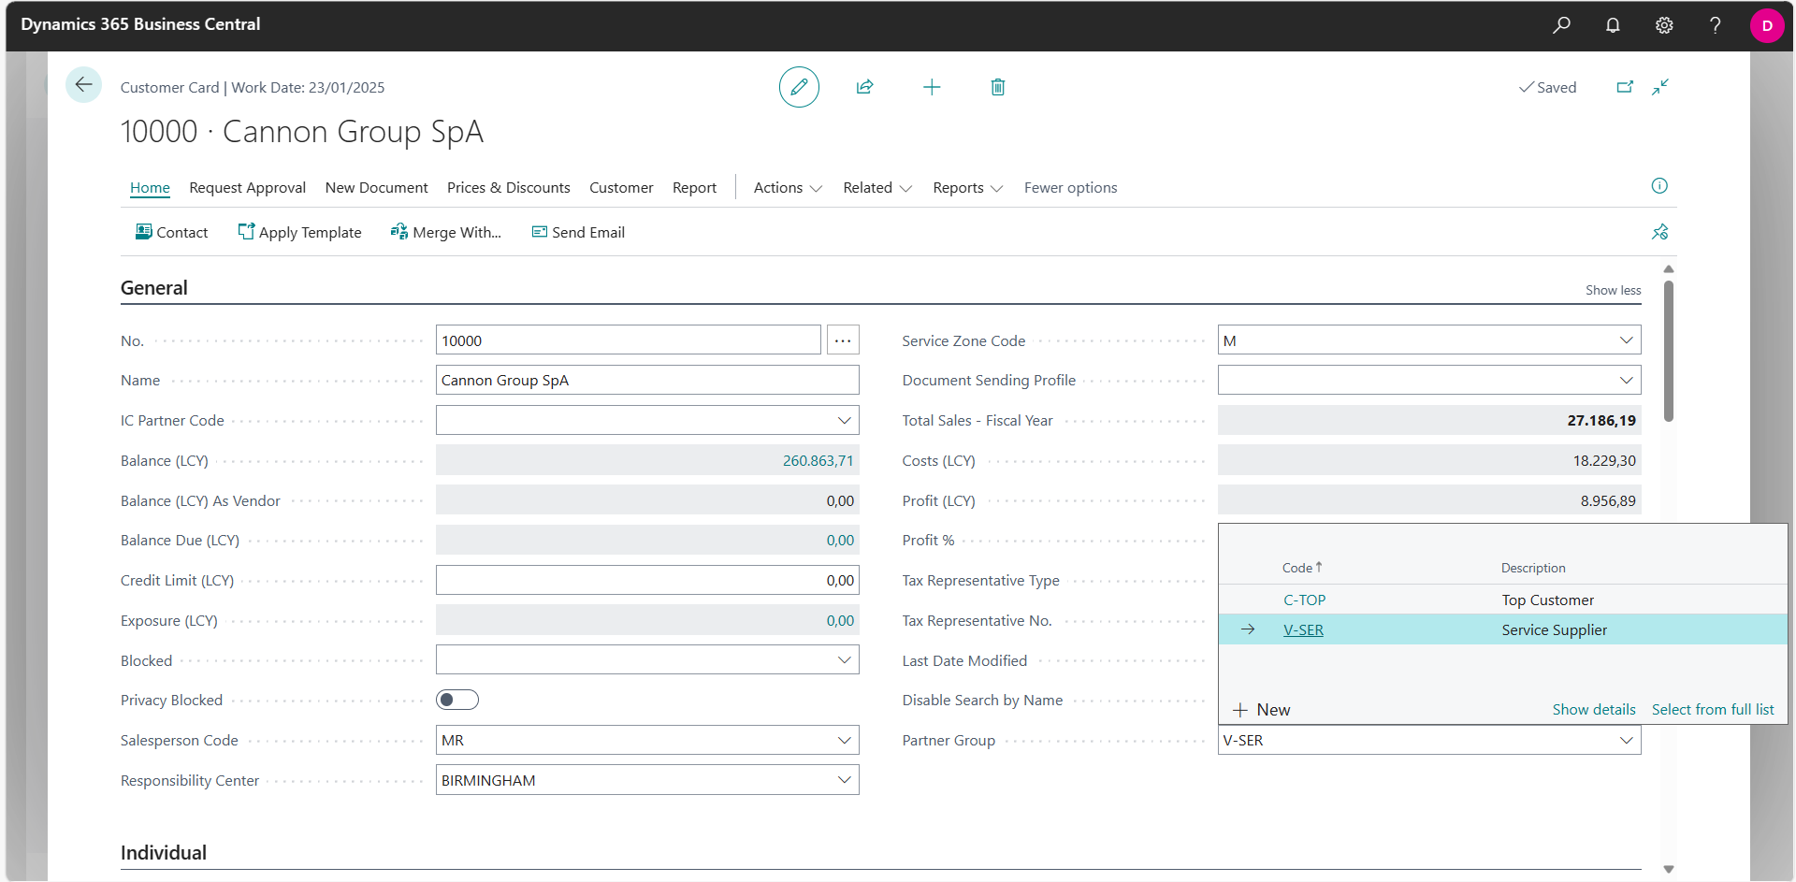Expand the Responsibility Center dropdown
Screen dimensions: 1796x882
tap(844, 780)
